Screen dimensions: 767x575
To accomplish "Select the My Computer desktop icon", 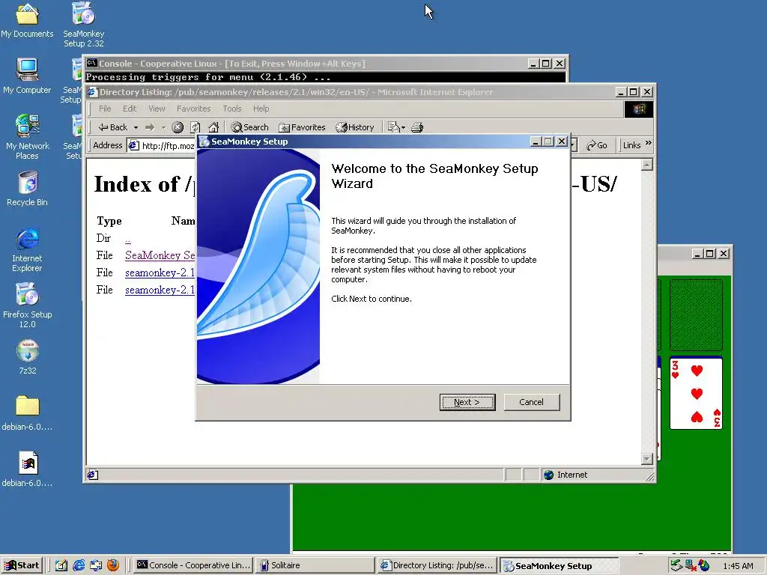I will pyautogui.click(x=27, y=76).
